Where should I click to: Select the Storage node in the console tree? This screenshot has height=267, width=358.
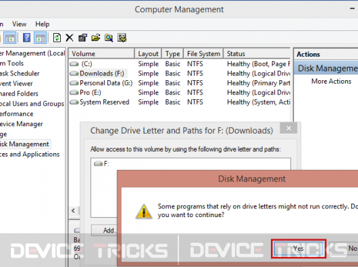(3, 134)
